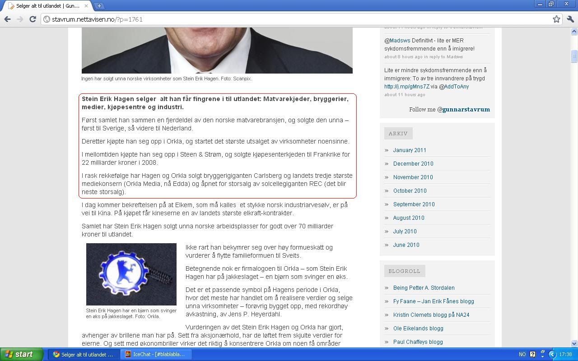Open the @AddToAny mention link
578x361 pixels.
click(454, 87)
